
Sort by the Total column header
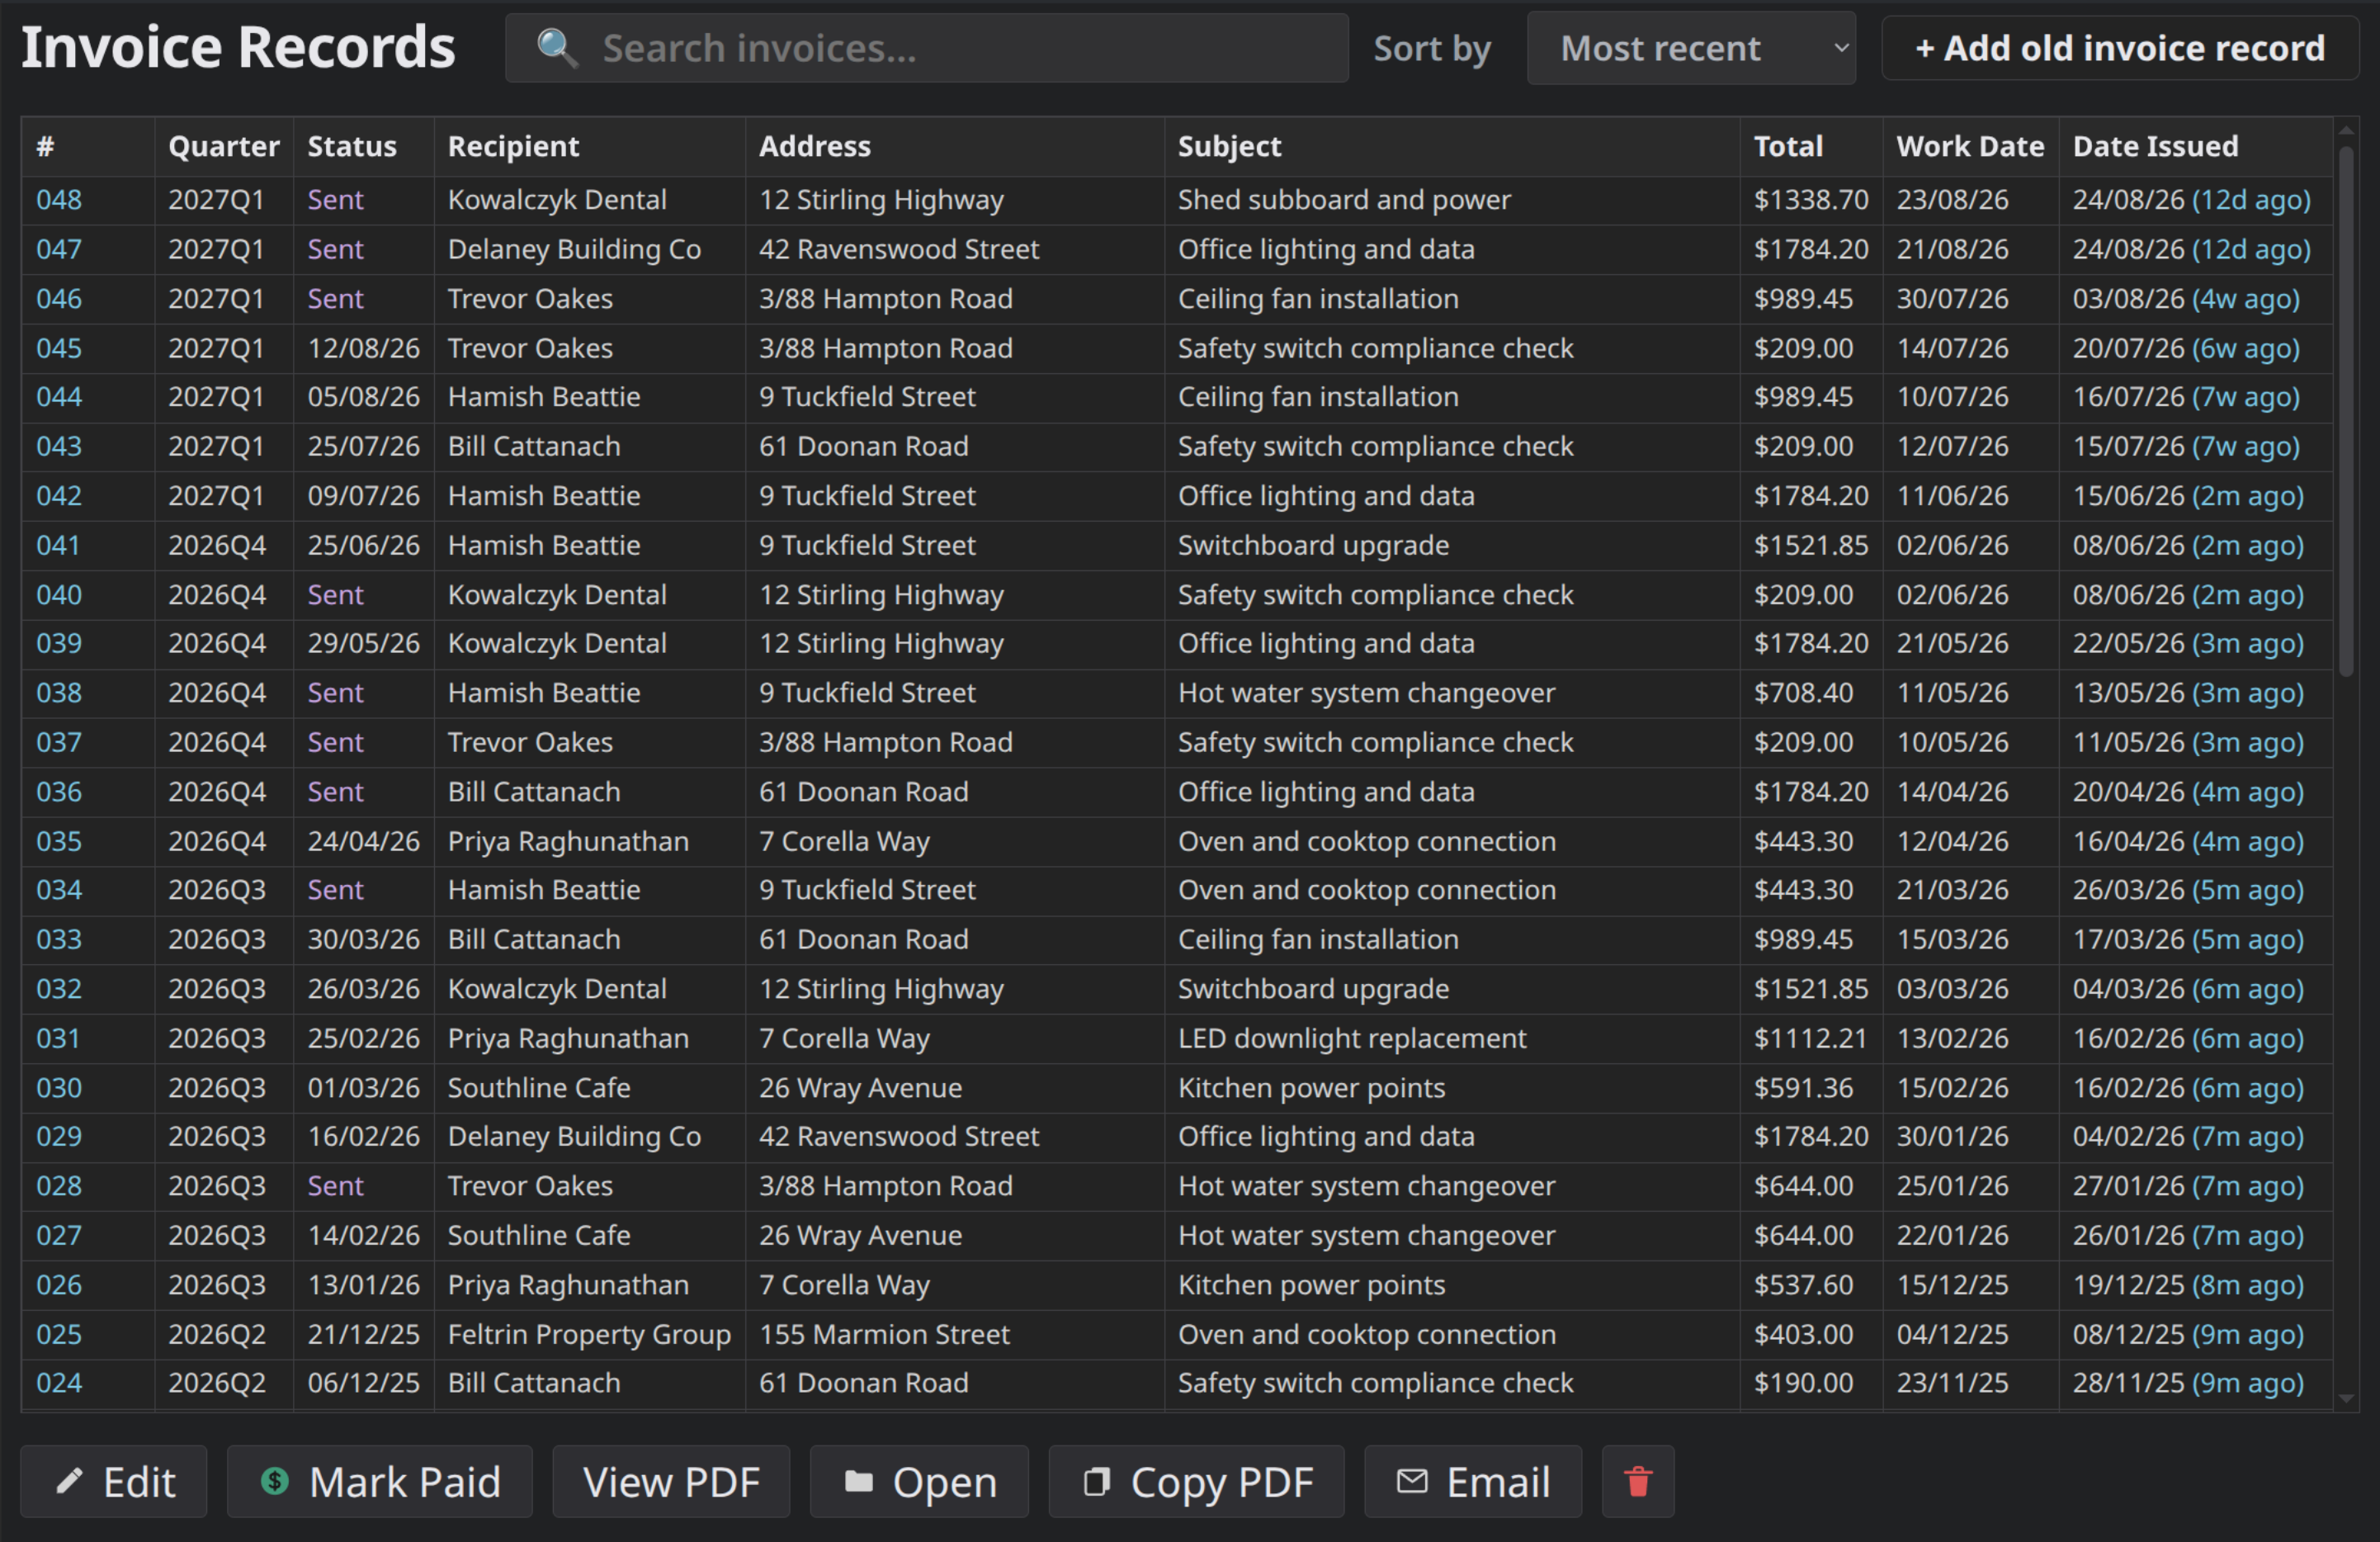(x=1788, y=146)
